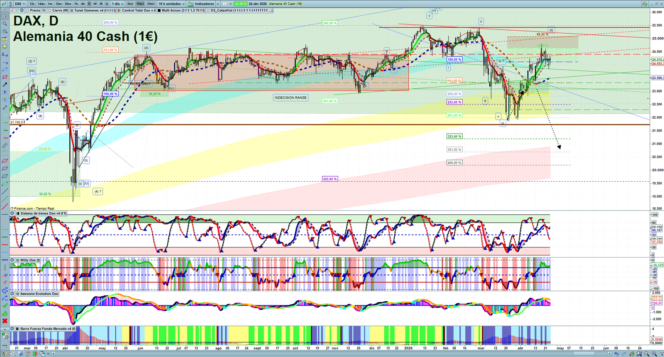Toggle Multi Avisos indicator visibility
Viewport: 664px width, 357px height.
click(159, 10)
